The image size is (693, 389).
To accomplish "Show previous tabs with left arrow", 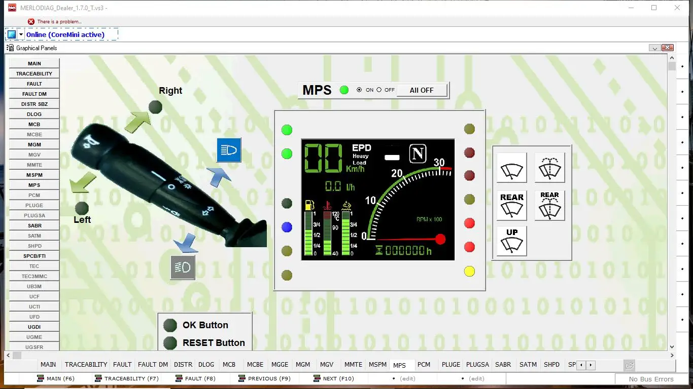I will [581, 365].
